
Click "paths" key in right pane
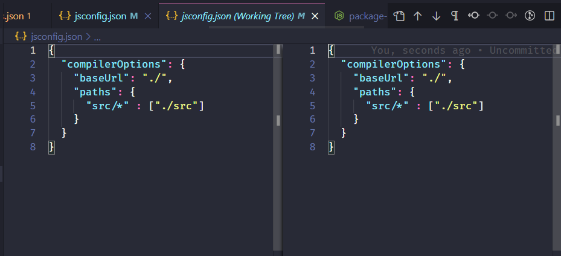375,92
